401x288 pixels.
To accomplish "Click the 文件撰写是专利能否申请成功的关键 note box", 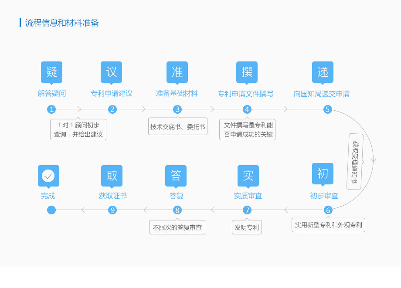I will (x=247, y=129).
